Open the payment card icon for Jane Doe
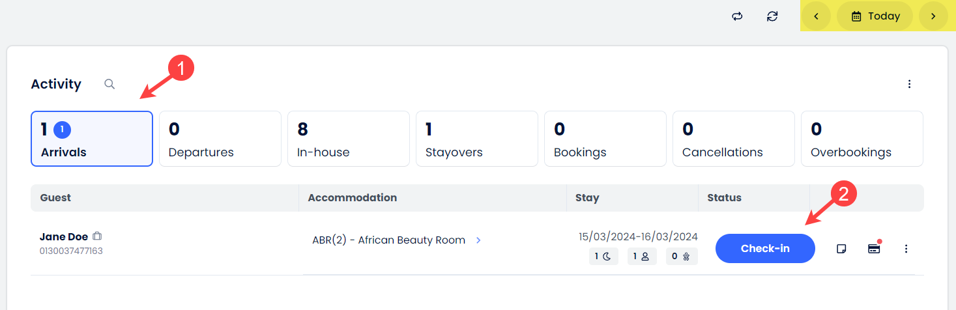 (874, 249)
